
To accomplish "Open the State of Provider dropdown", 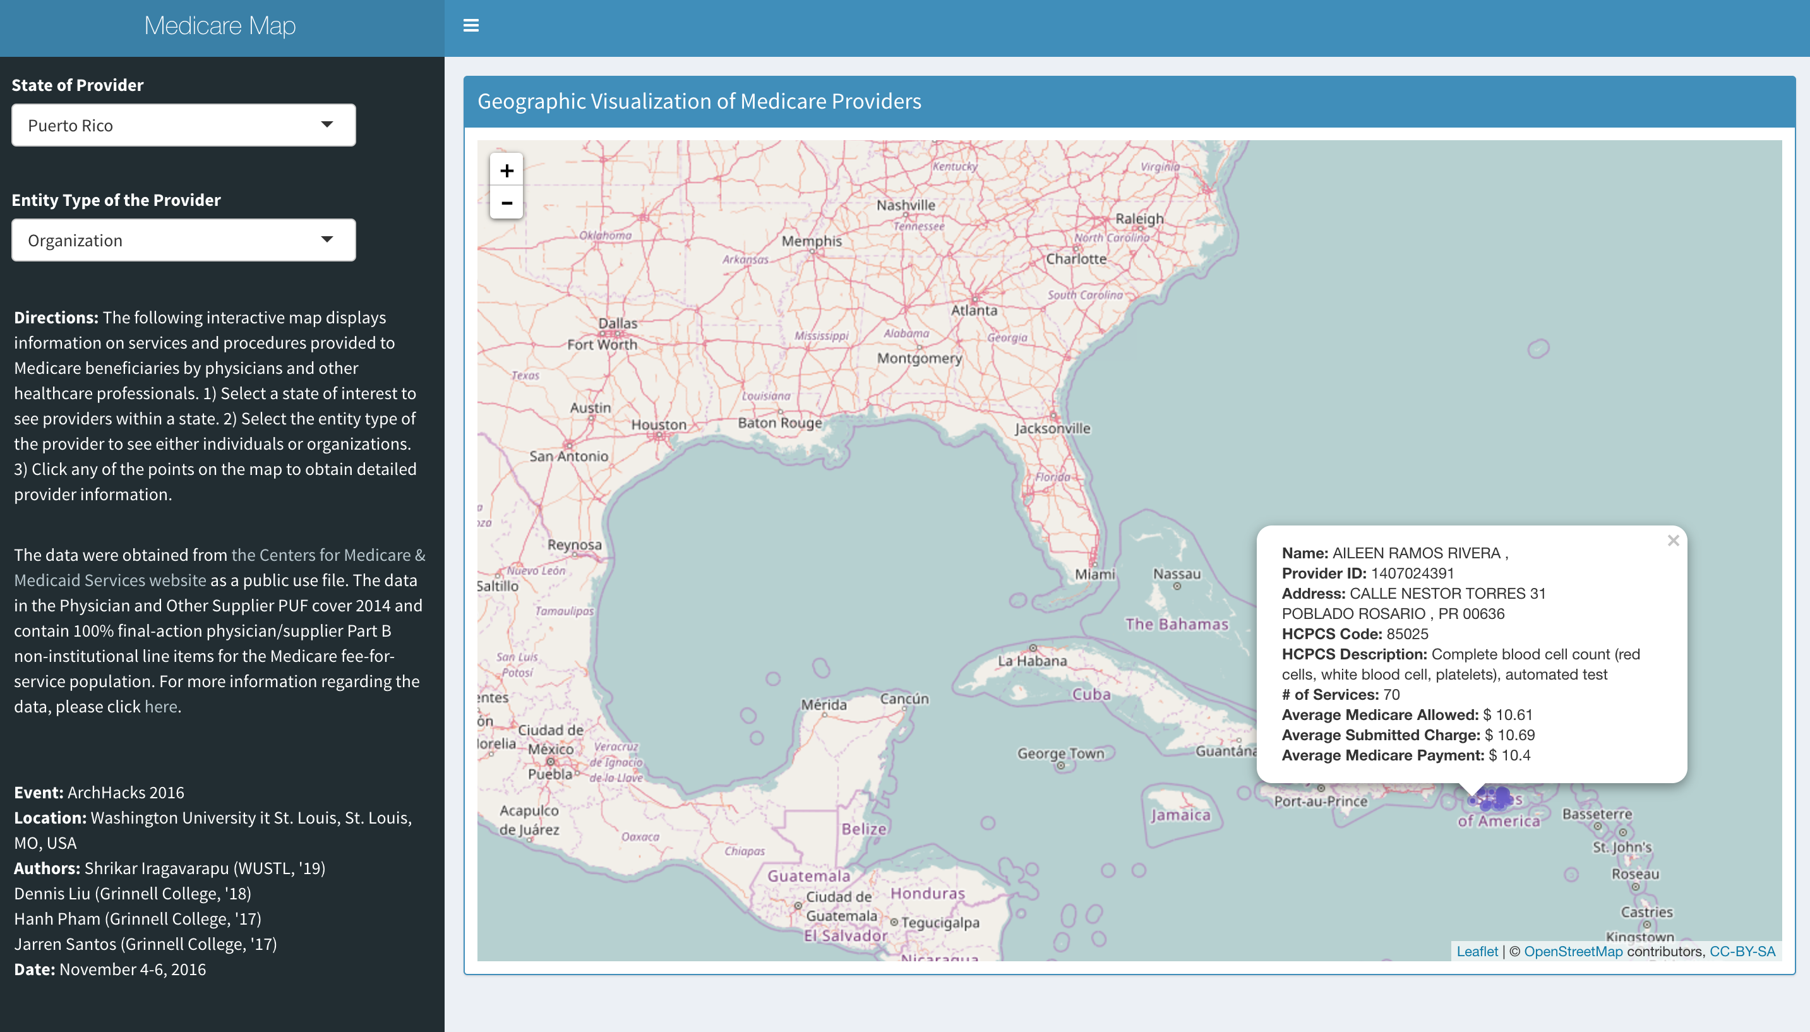I will 183,126.
